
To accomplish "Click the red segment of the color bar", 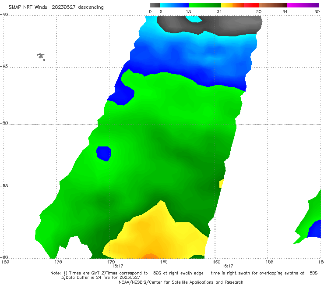I will tap(251, 5).
